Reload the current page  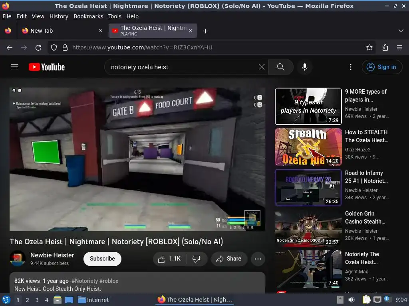[38, 48]
